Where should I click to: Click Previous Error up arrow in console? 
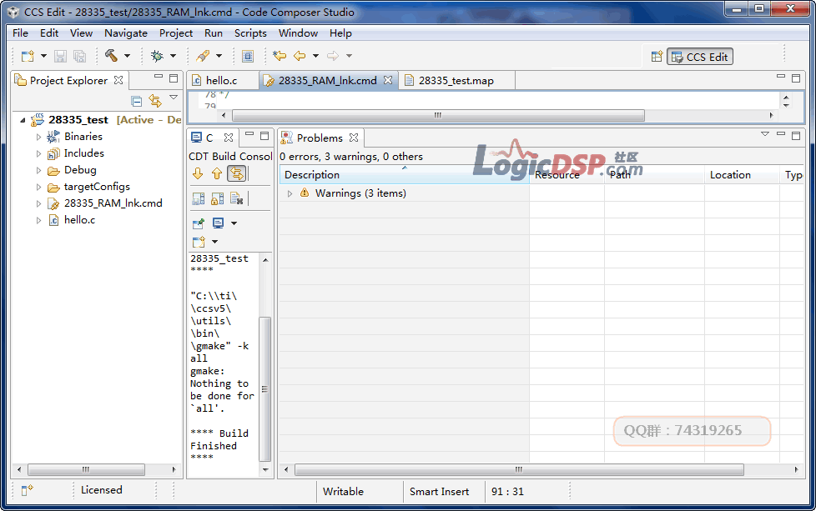[217, 173]
